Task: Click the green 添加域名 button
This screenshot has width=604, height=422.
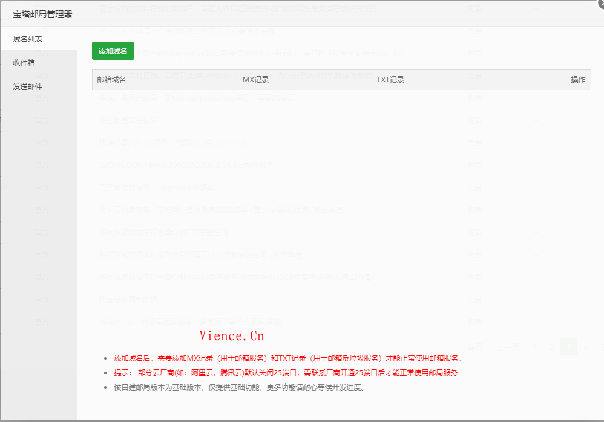Action: tap(113, 51)
